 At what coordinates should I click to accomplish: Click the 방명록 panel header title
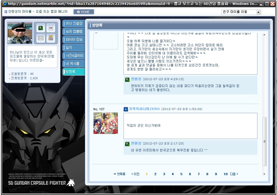(97, 25)
